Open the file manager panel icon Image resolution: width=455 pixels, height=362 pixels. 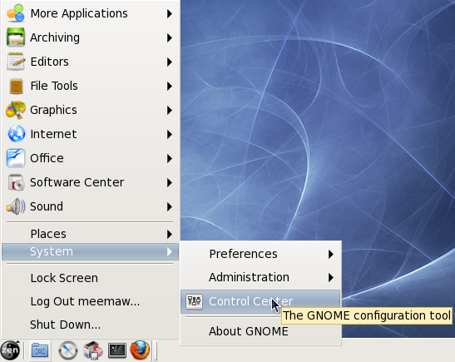coord(40,350)
